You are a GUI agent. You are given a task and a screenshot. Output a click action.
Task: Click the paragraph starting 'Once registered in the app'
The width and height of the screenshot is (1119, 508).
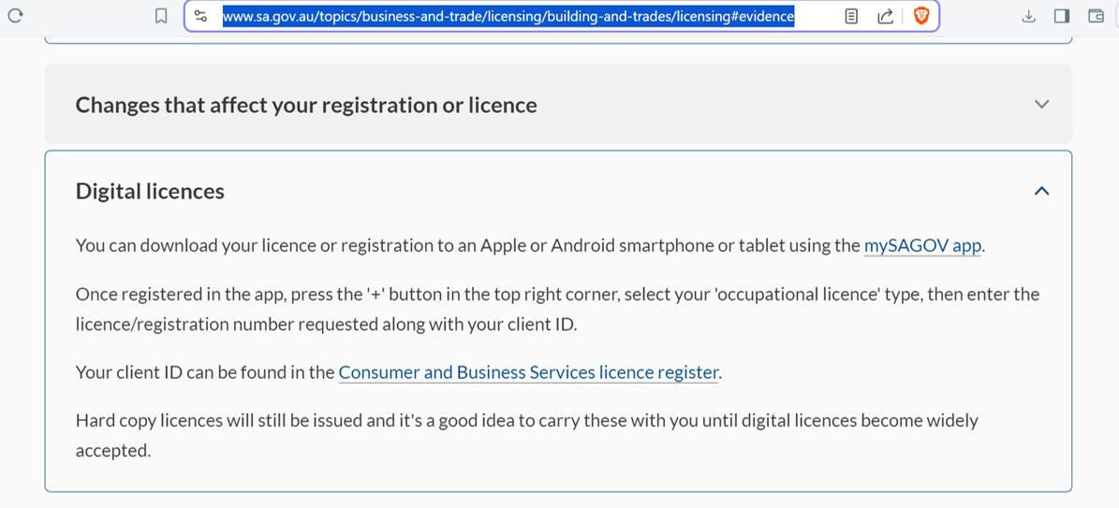(x=557, y=310)
